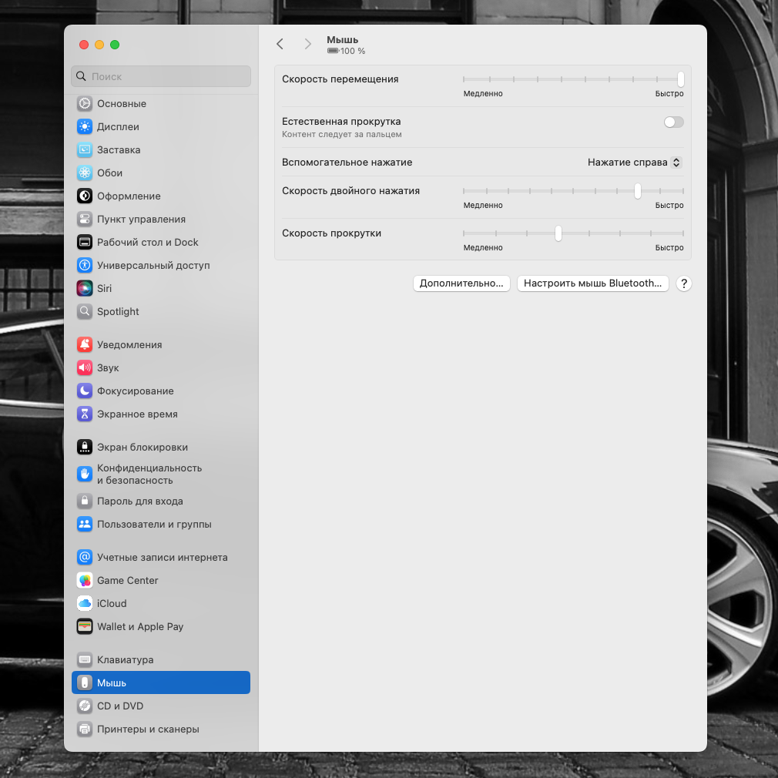
Task: Click the Учетные записи интернета @ icon
Action: click(85, 557)
